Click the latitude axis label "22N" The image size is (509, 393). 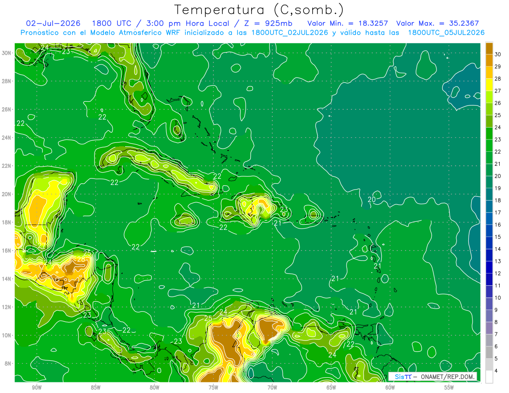click(7, 166)
